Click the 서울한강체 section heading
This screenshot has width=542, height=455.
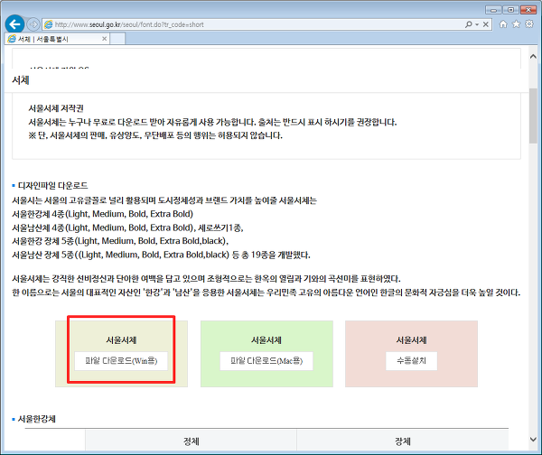(x=37, y=419)
